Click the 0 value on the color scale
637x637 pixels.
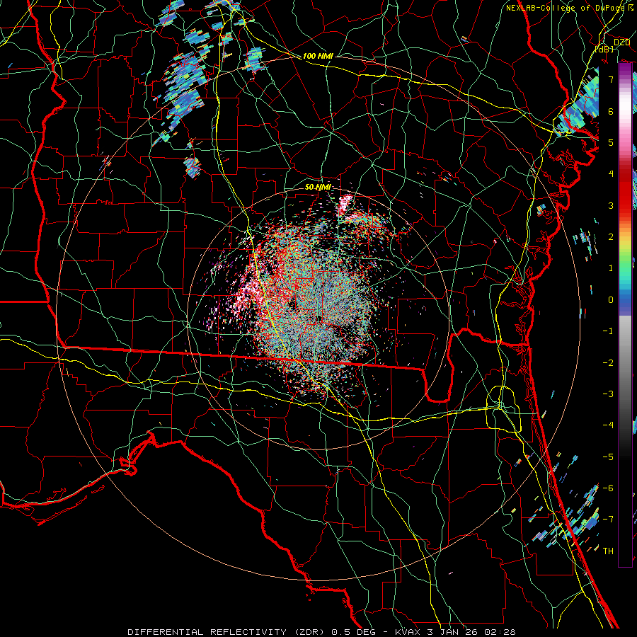[x=611, y=300]
